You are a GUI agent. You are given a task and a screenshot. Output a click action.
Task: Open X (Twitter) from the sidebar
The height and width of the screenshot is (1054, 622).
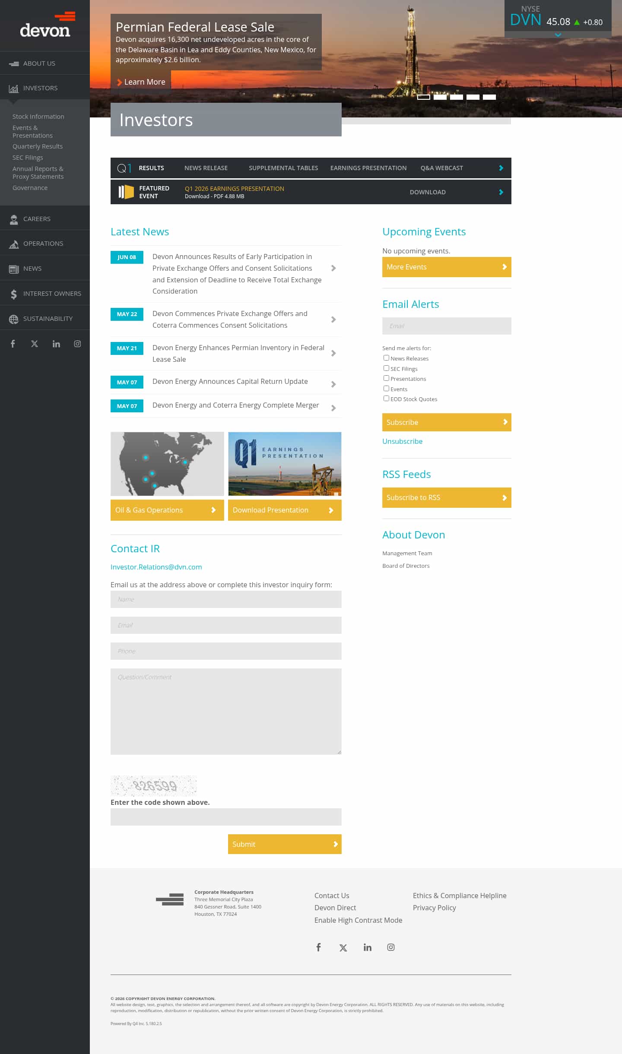click(35, 344)
